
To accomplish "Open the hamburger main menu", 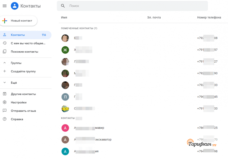I will click(4, 6).
